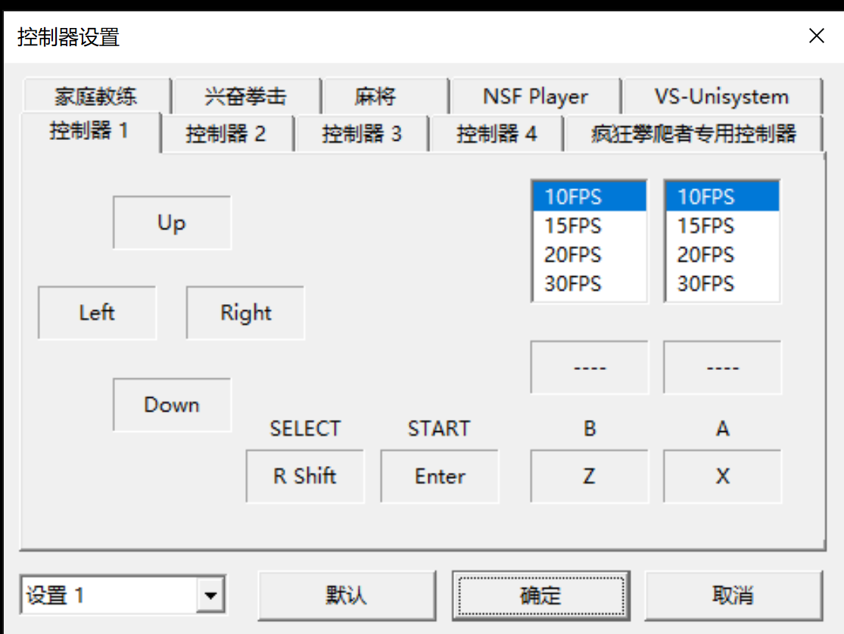Open the 兴奋拳击 tab
Viewport: 844px width, 634px height.
coord(246,96)
